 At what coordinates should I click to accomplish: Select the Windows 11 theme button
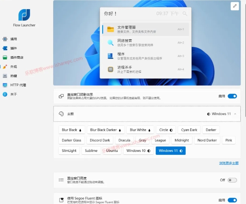[171, 151]
